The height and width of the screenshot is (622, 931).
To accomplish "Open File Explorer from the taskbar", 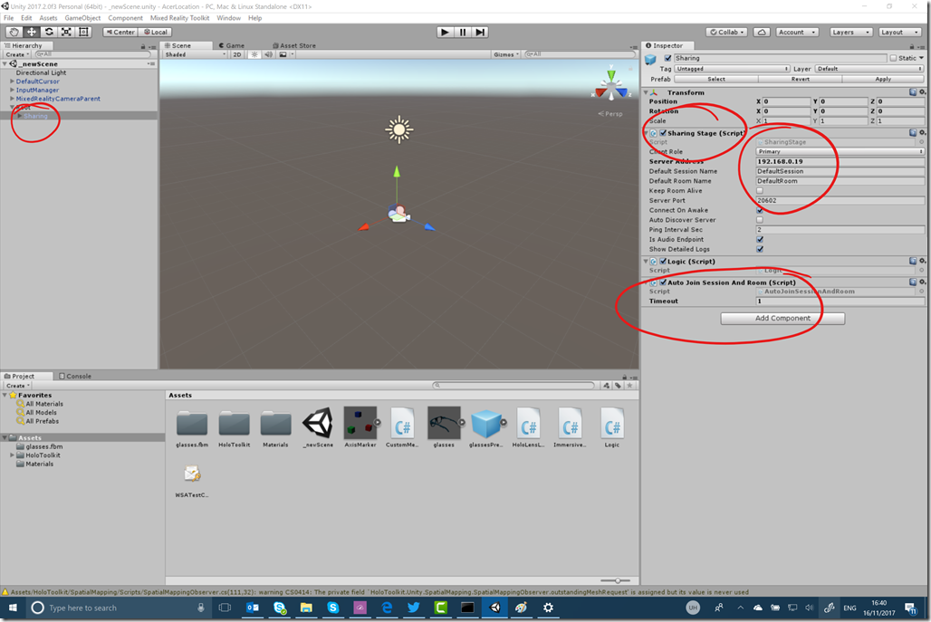I will pos(306,608).
